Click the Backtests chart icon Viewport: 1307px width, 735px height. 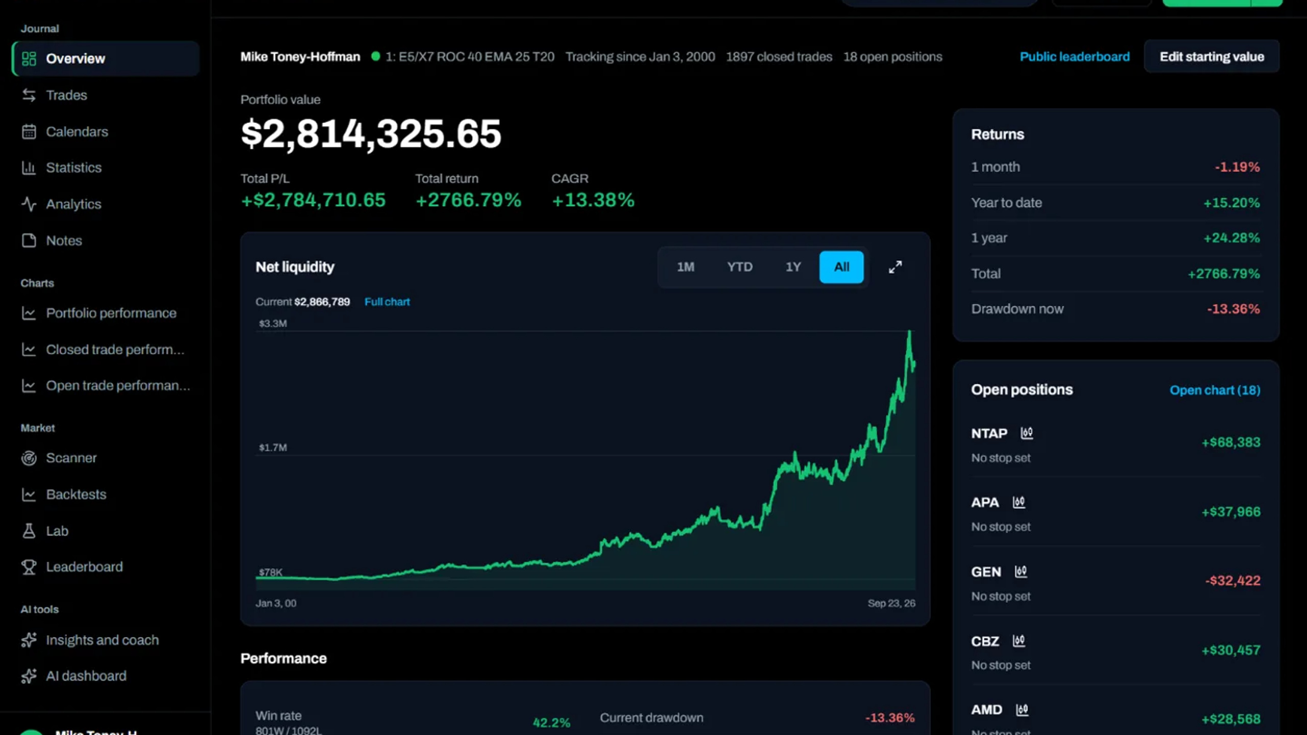coord(29,494)
